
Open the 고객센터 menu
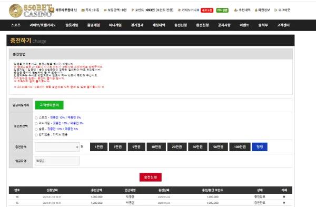coord(283,25)
